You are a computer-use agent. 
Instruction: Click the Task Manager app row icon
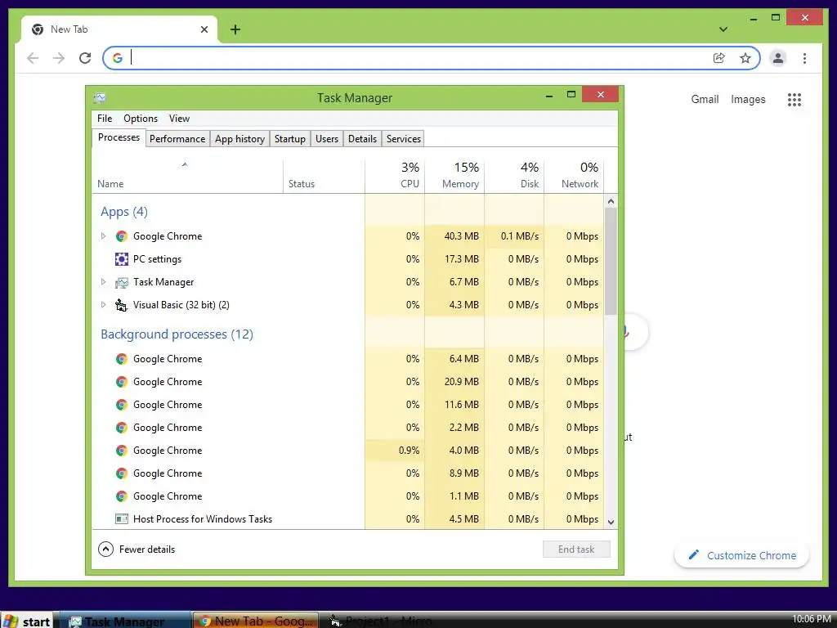pos(122,282)
